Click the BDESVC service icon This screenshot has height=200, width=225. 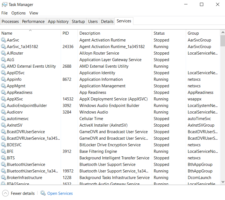pos(4,145)
